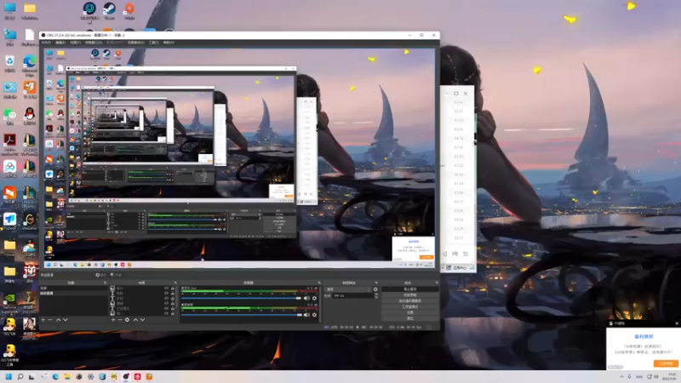Move the selected source up in the Sources dock
This screenshot has height=383, width=681.
[135, 320]
